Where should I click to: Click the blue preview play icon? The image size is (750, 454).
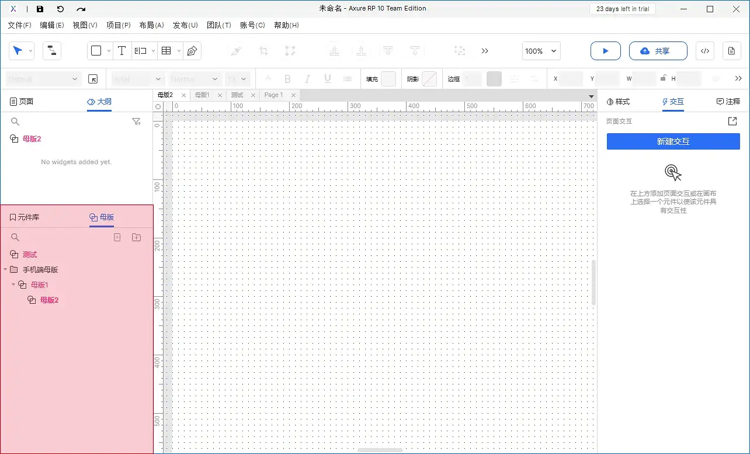(x=605, y=51)
